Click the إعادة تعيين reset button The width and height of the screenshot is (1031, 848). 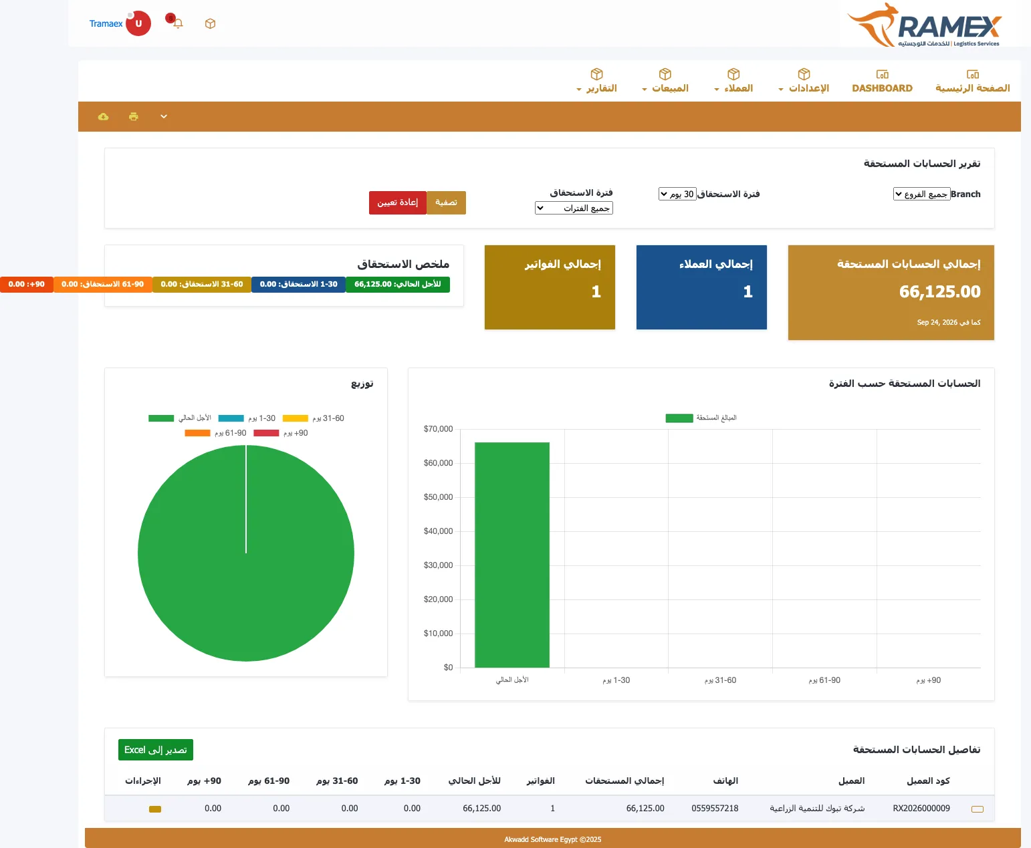click(398, 202)
